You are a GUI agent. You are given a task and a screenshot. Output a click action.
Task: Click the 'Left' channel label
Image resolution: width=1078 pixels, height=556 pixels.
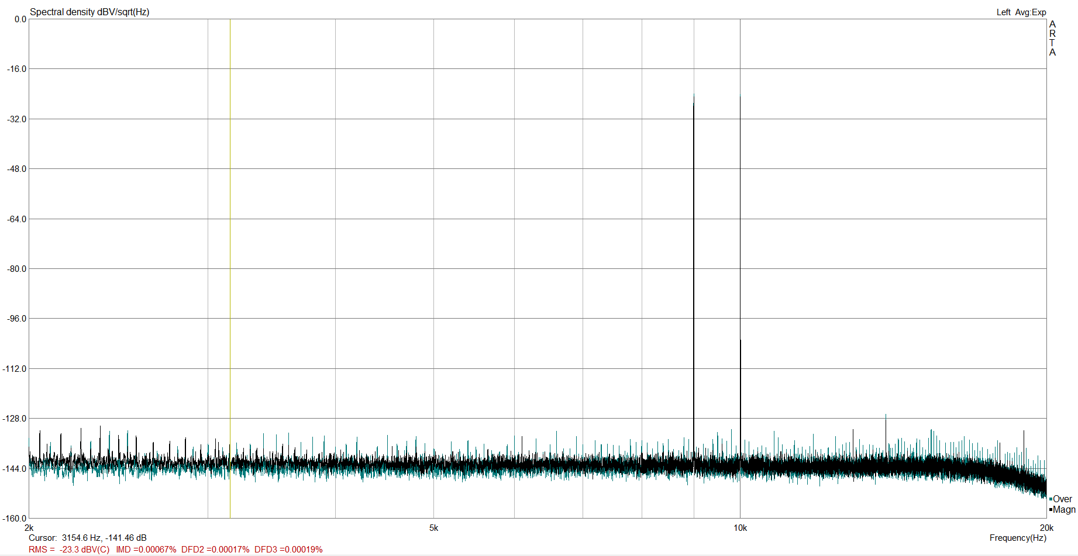(1003, 12)
